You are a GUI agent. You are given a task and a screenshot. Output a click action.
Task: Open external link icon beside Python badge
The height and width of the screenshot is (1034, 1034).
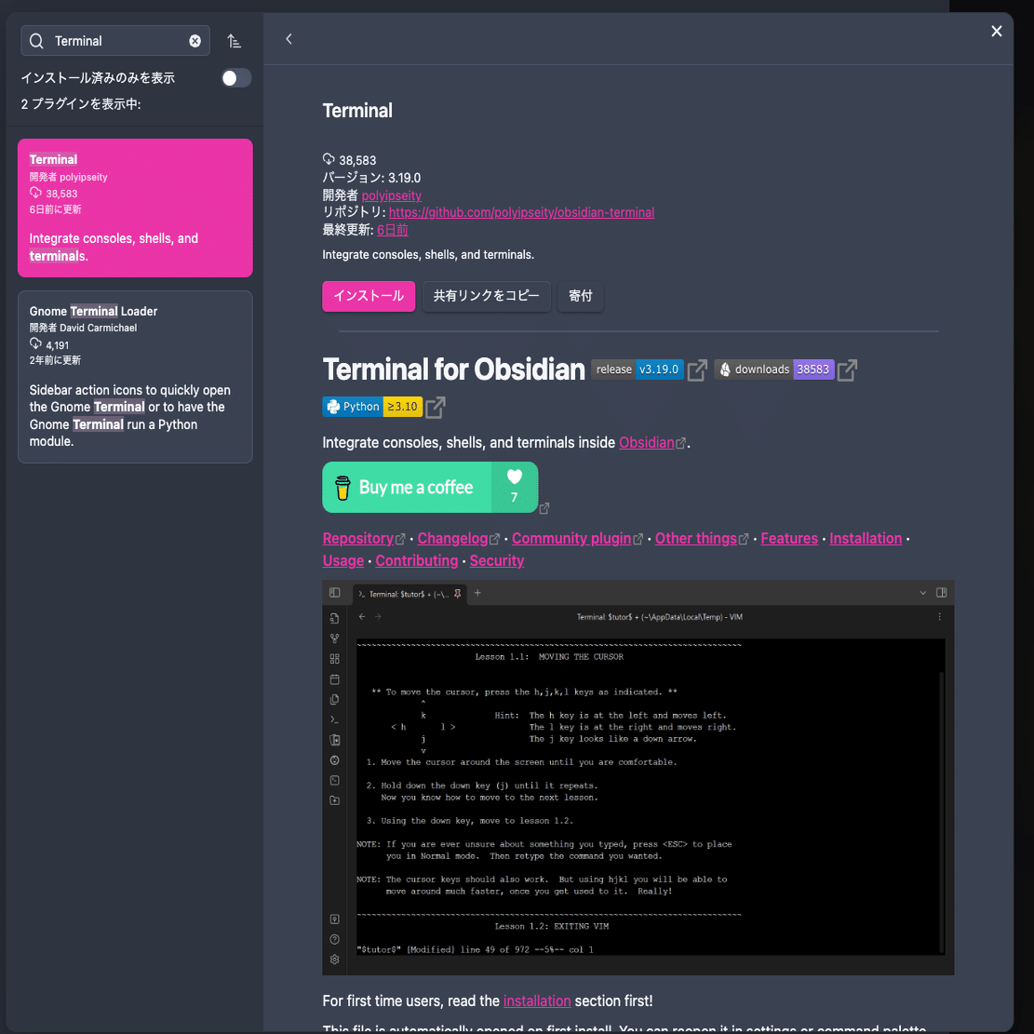click(436, 408)
